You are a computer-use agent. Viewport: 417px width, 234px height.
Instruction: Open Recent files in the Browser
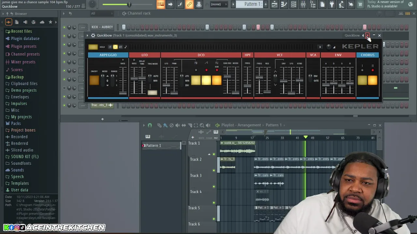point(21,32)
